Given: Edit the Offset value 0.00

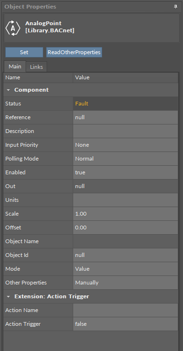Looking at the screenshot, I should tap(125, 228).
